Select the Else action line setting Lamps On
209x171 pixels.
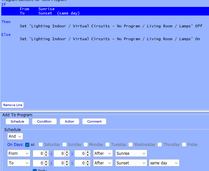click(x=110, y=39)
